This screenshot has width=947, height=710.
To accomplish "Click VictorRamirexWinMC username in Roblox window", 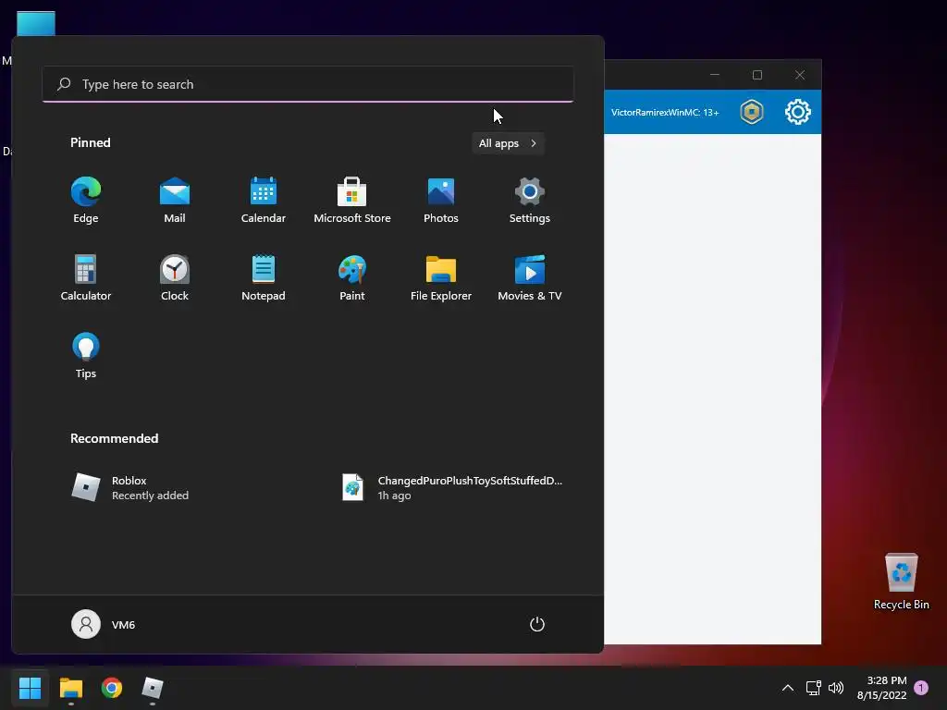I will click(x=665, y=112).
